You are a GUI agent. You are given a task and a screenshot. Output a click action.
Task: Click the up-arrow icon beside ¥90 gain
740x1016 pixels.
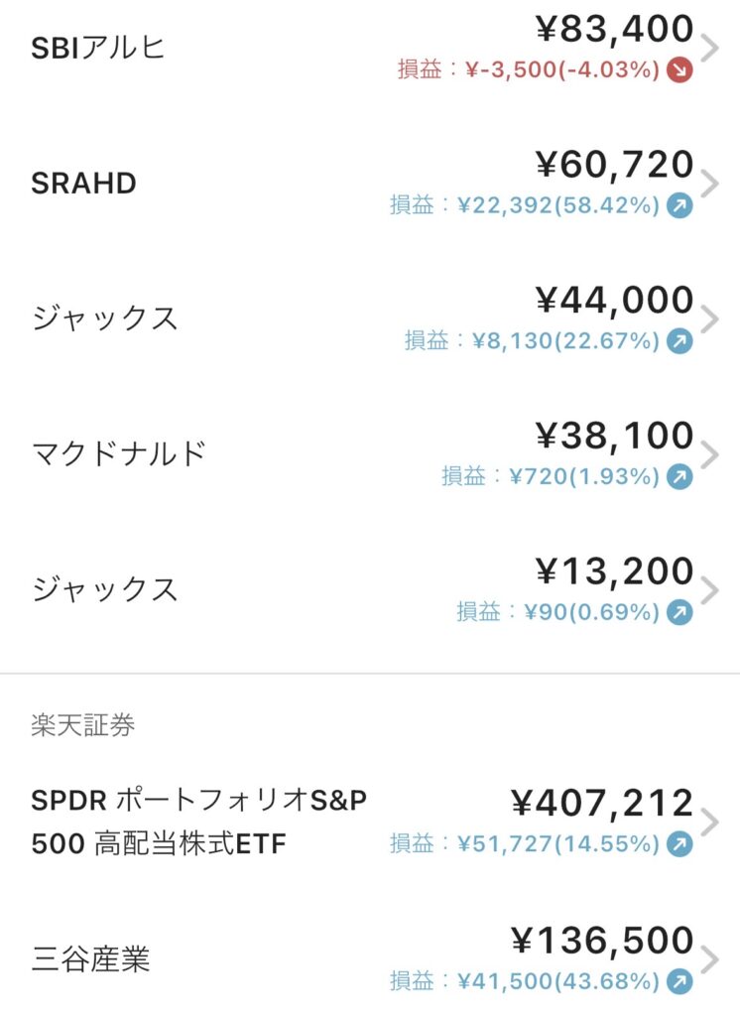(679, 612)
